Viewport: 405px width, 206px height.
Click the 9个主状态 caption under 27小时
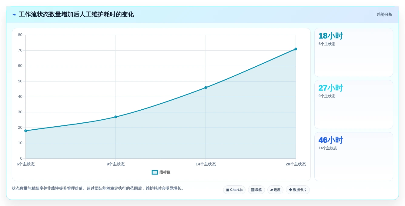(327, 96)
